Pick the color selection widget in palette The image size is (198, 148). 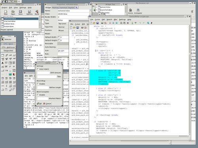click(14, 74)
